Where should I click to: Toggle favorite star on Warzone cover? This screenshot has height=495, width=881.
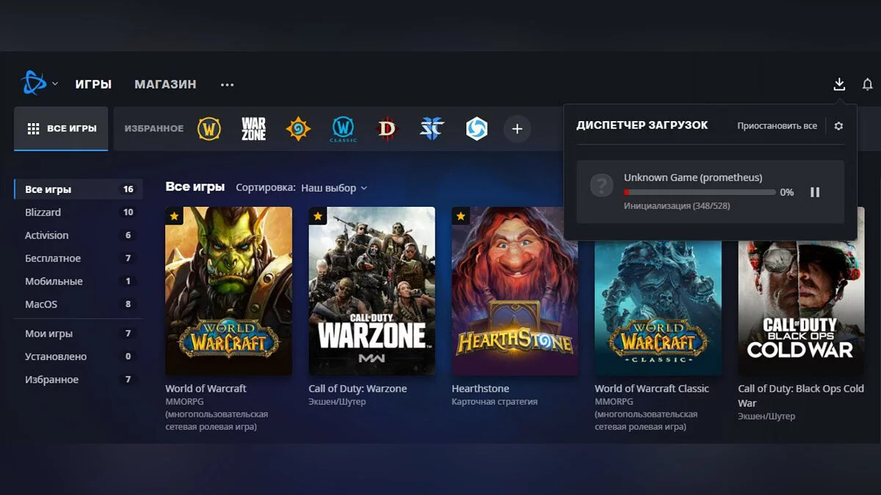click(x=317, y=216)
